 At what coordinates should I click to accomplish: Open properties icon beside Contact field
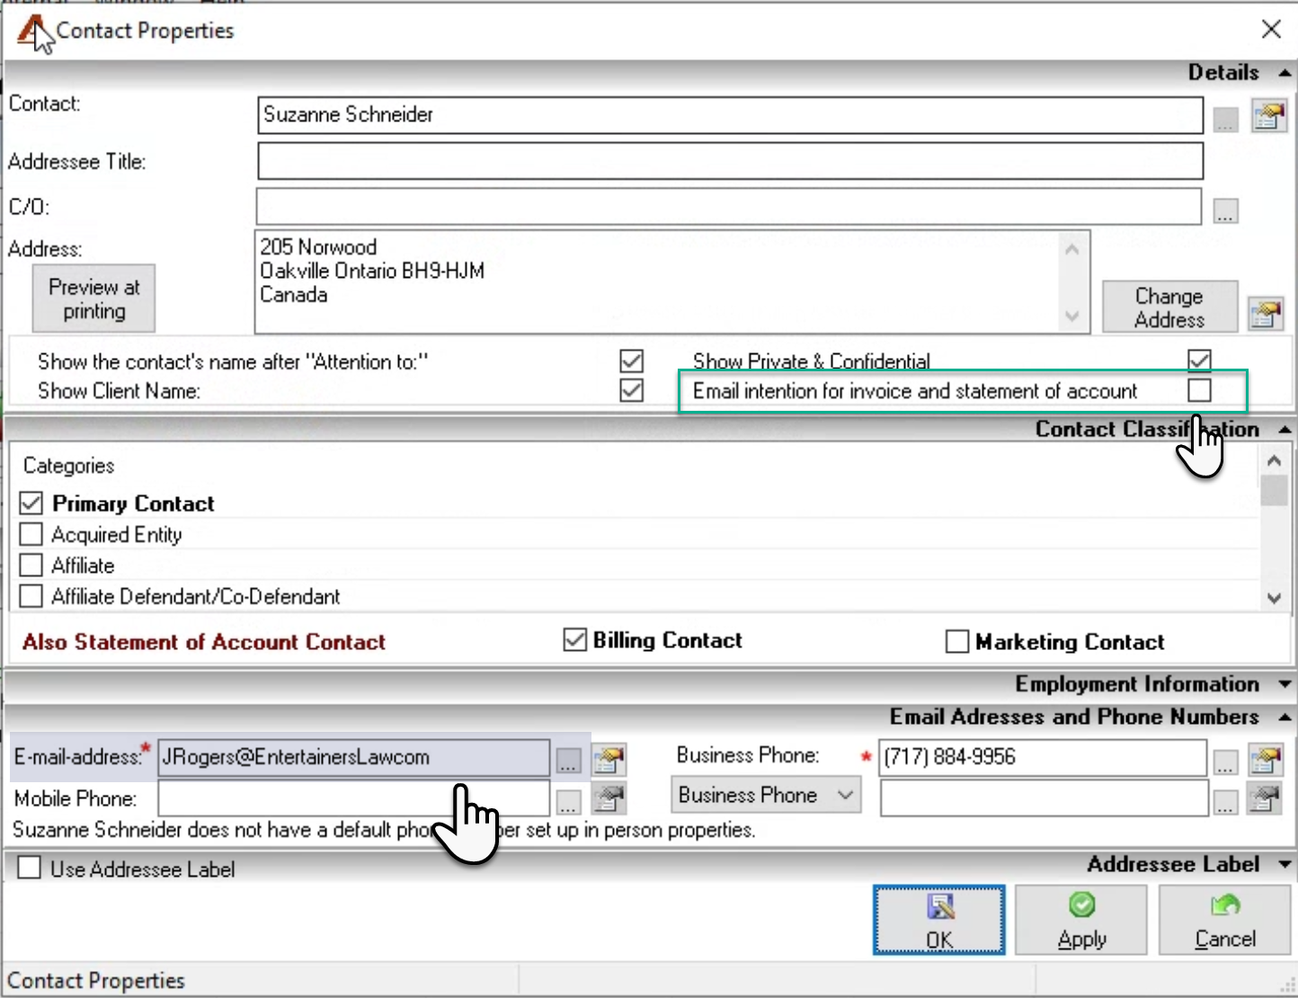coord(1268,116)
